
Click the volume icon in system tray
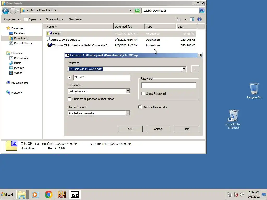(242, 194)
